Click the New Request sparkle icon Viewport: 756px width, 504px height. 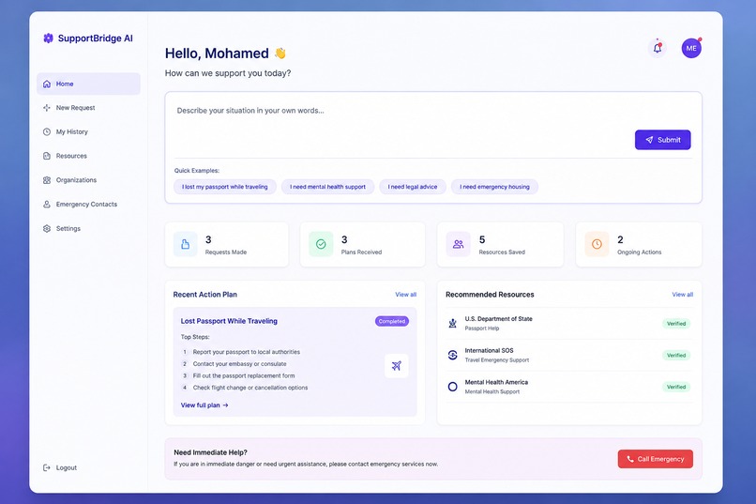(x=47, y=108)
